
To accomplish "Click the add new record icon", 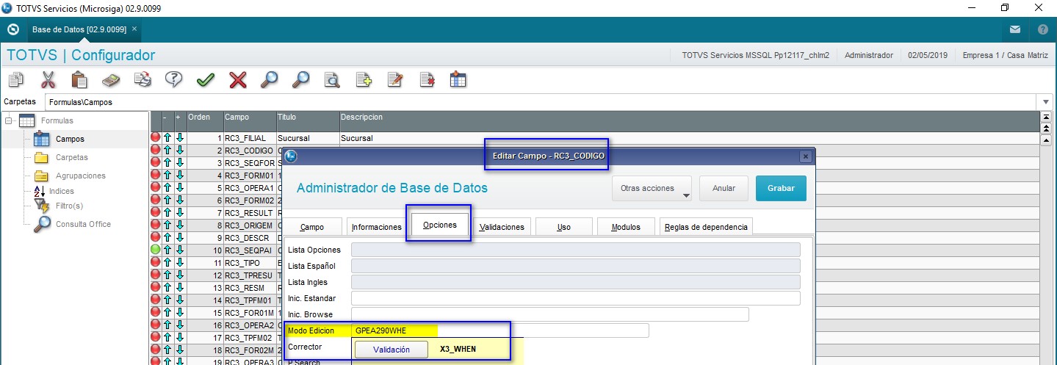I will point(364,79).
